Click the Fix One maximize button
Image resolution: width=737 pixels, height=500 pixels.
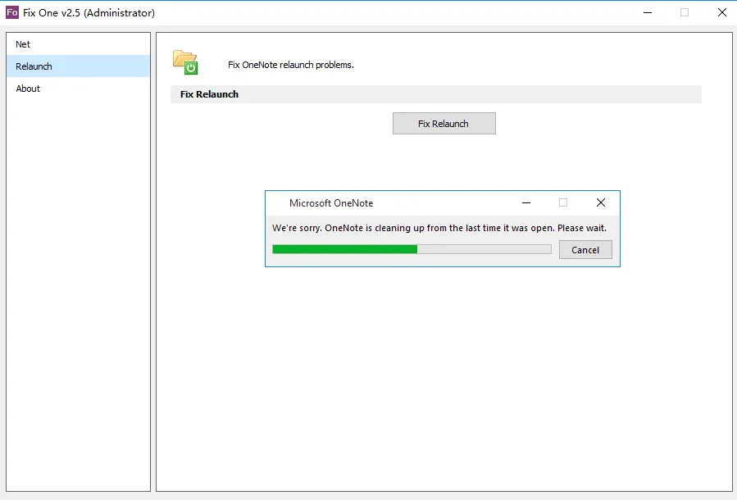[x=685, y=12]
